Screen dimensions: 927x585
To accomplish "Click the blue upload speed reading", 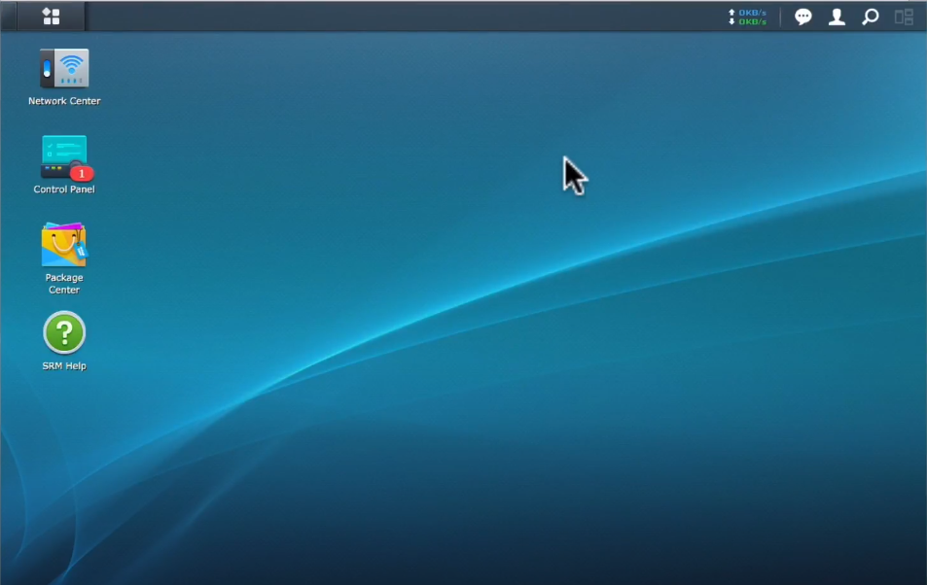I will click(x=752, y=13).
